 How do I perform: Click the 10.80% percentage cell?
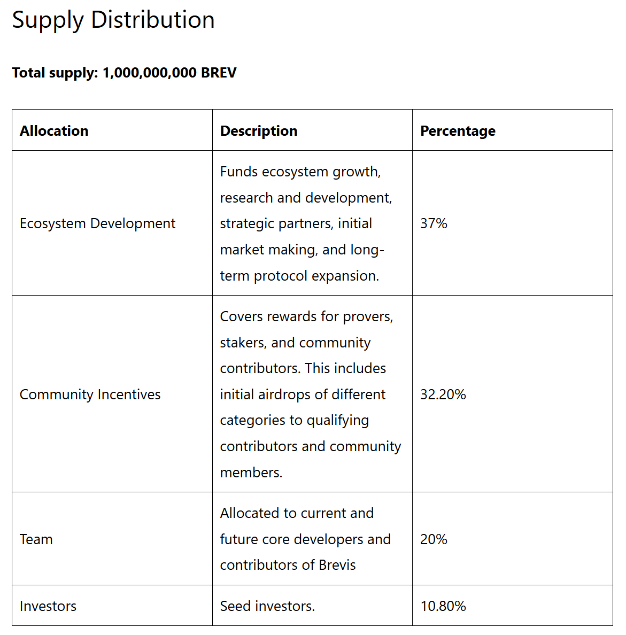(443, 606)
